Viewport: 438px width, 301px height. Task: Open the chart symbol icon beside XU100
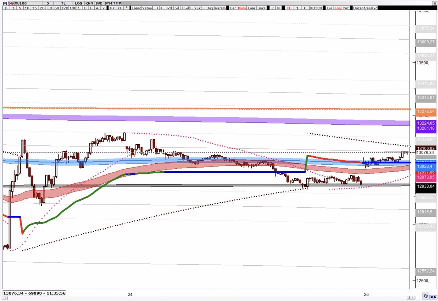coord(11,3)
